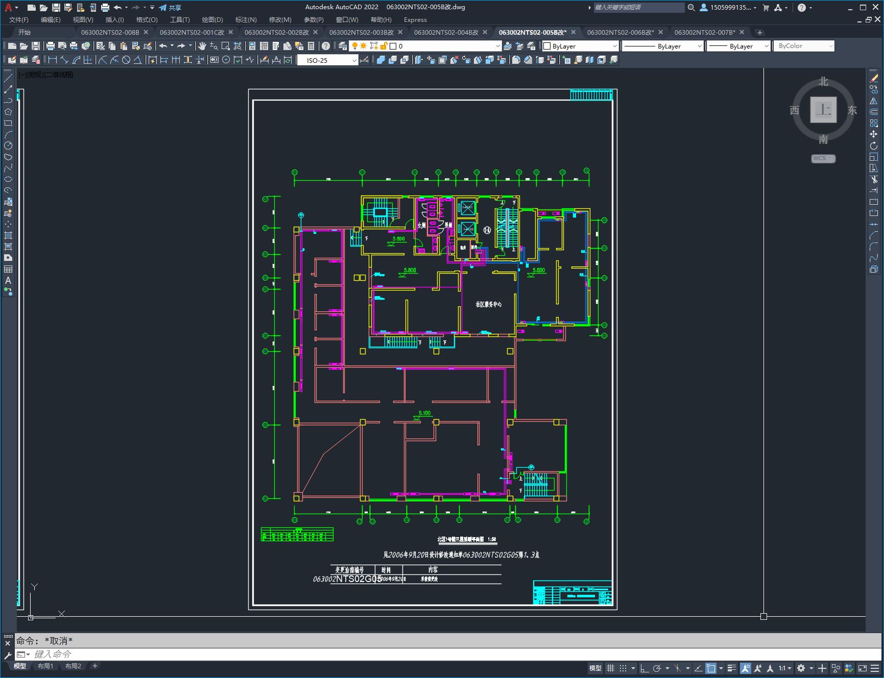Open the QuickCalc calculator
The width and height of the screenshot is (884, 678).
(x=311, y=46)
